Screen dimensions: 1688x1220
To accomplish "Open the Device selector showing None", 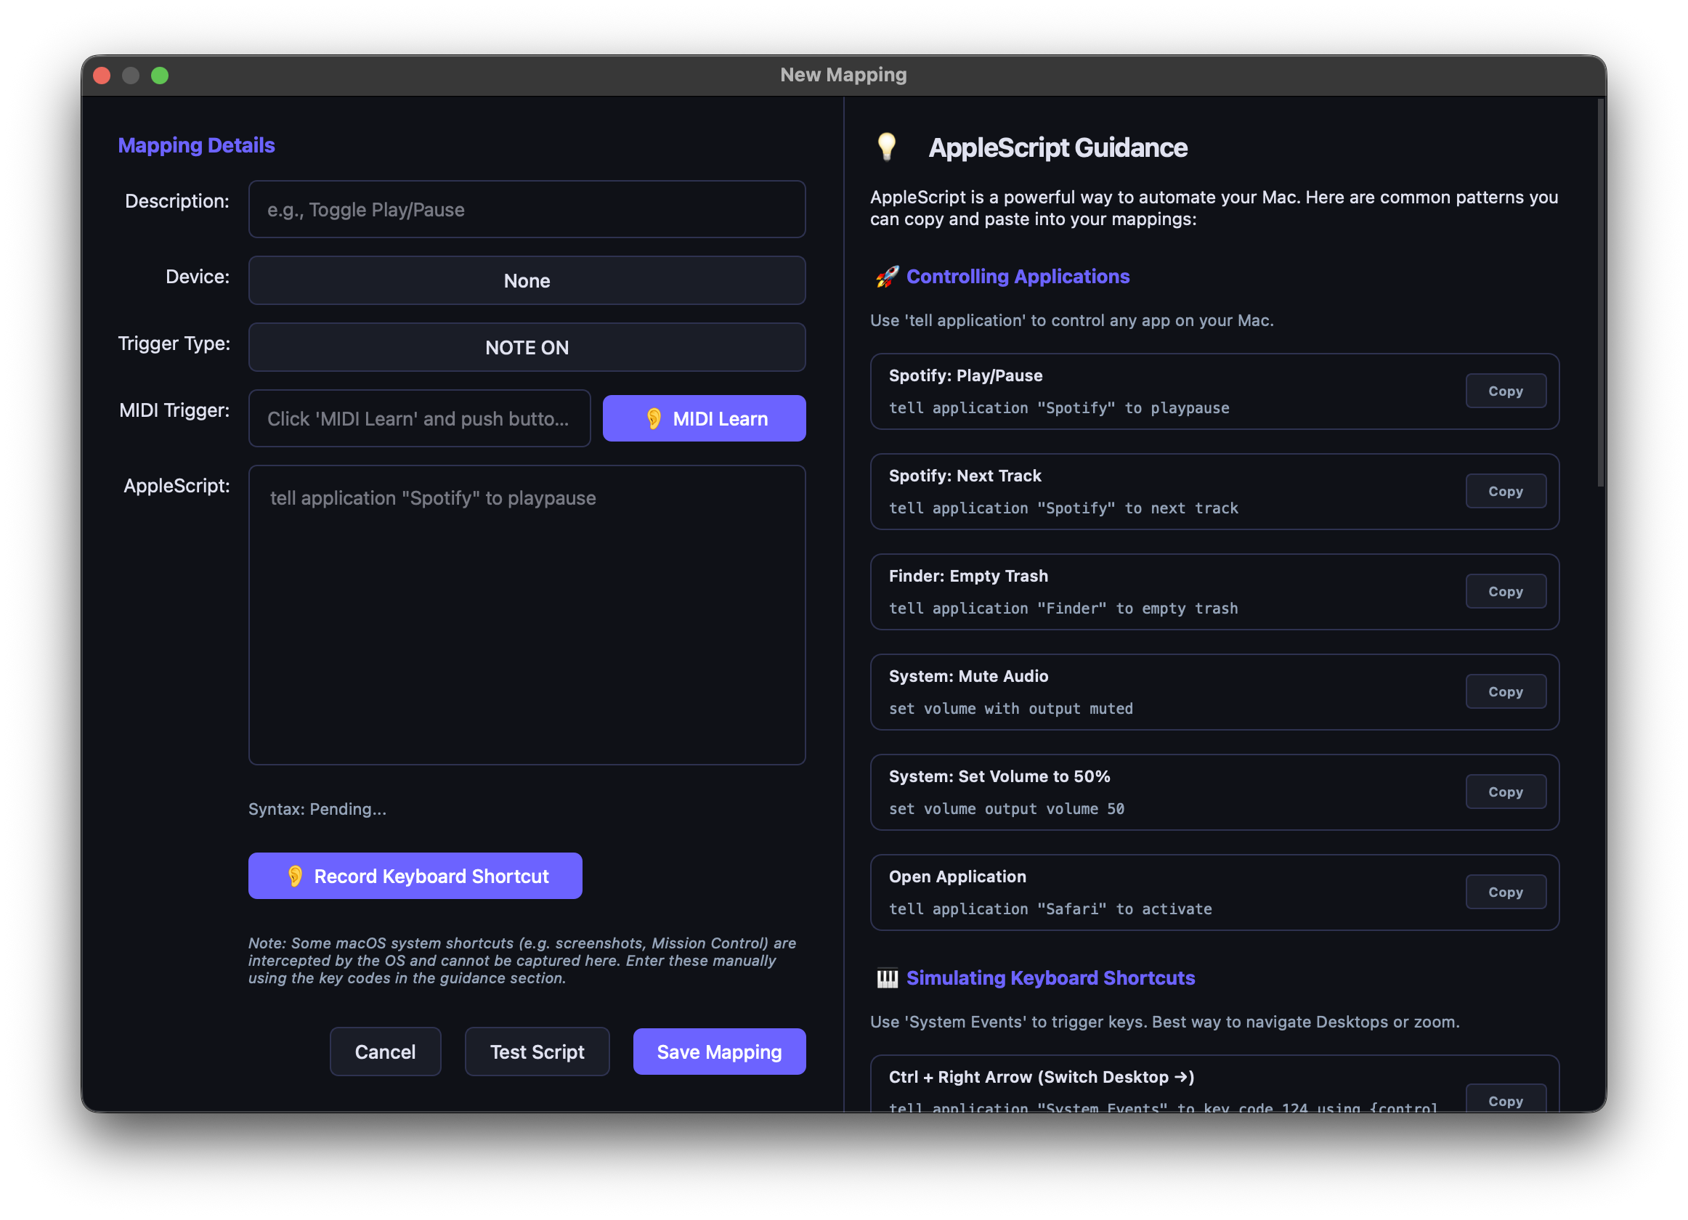I will [527, 280].
